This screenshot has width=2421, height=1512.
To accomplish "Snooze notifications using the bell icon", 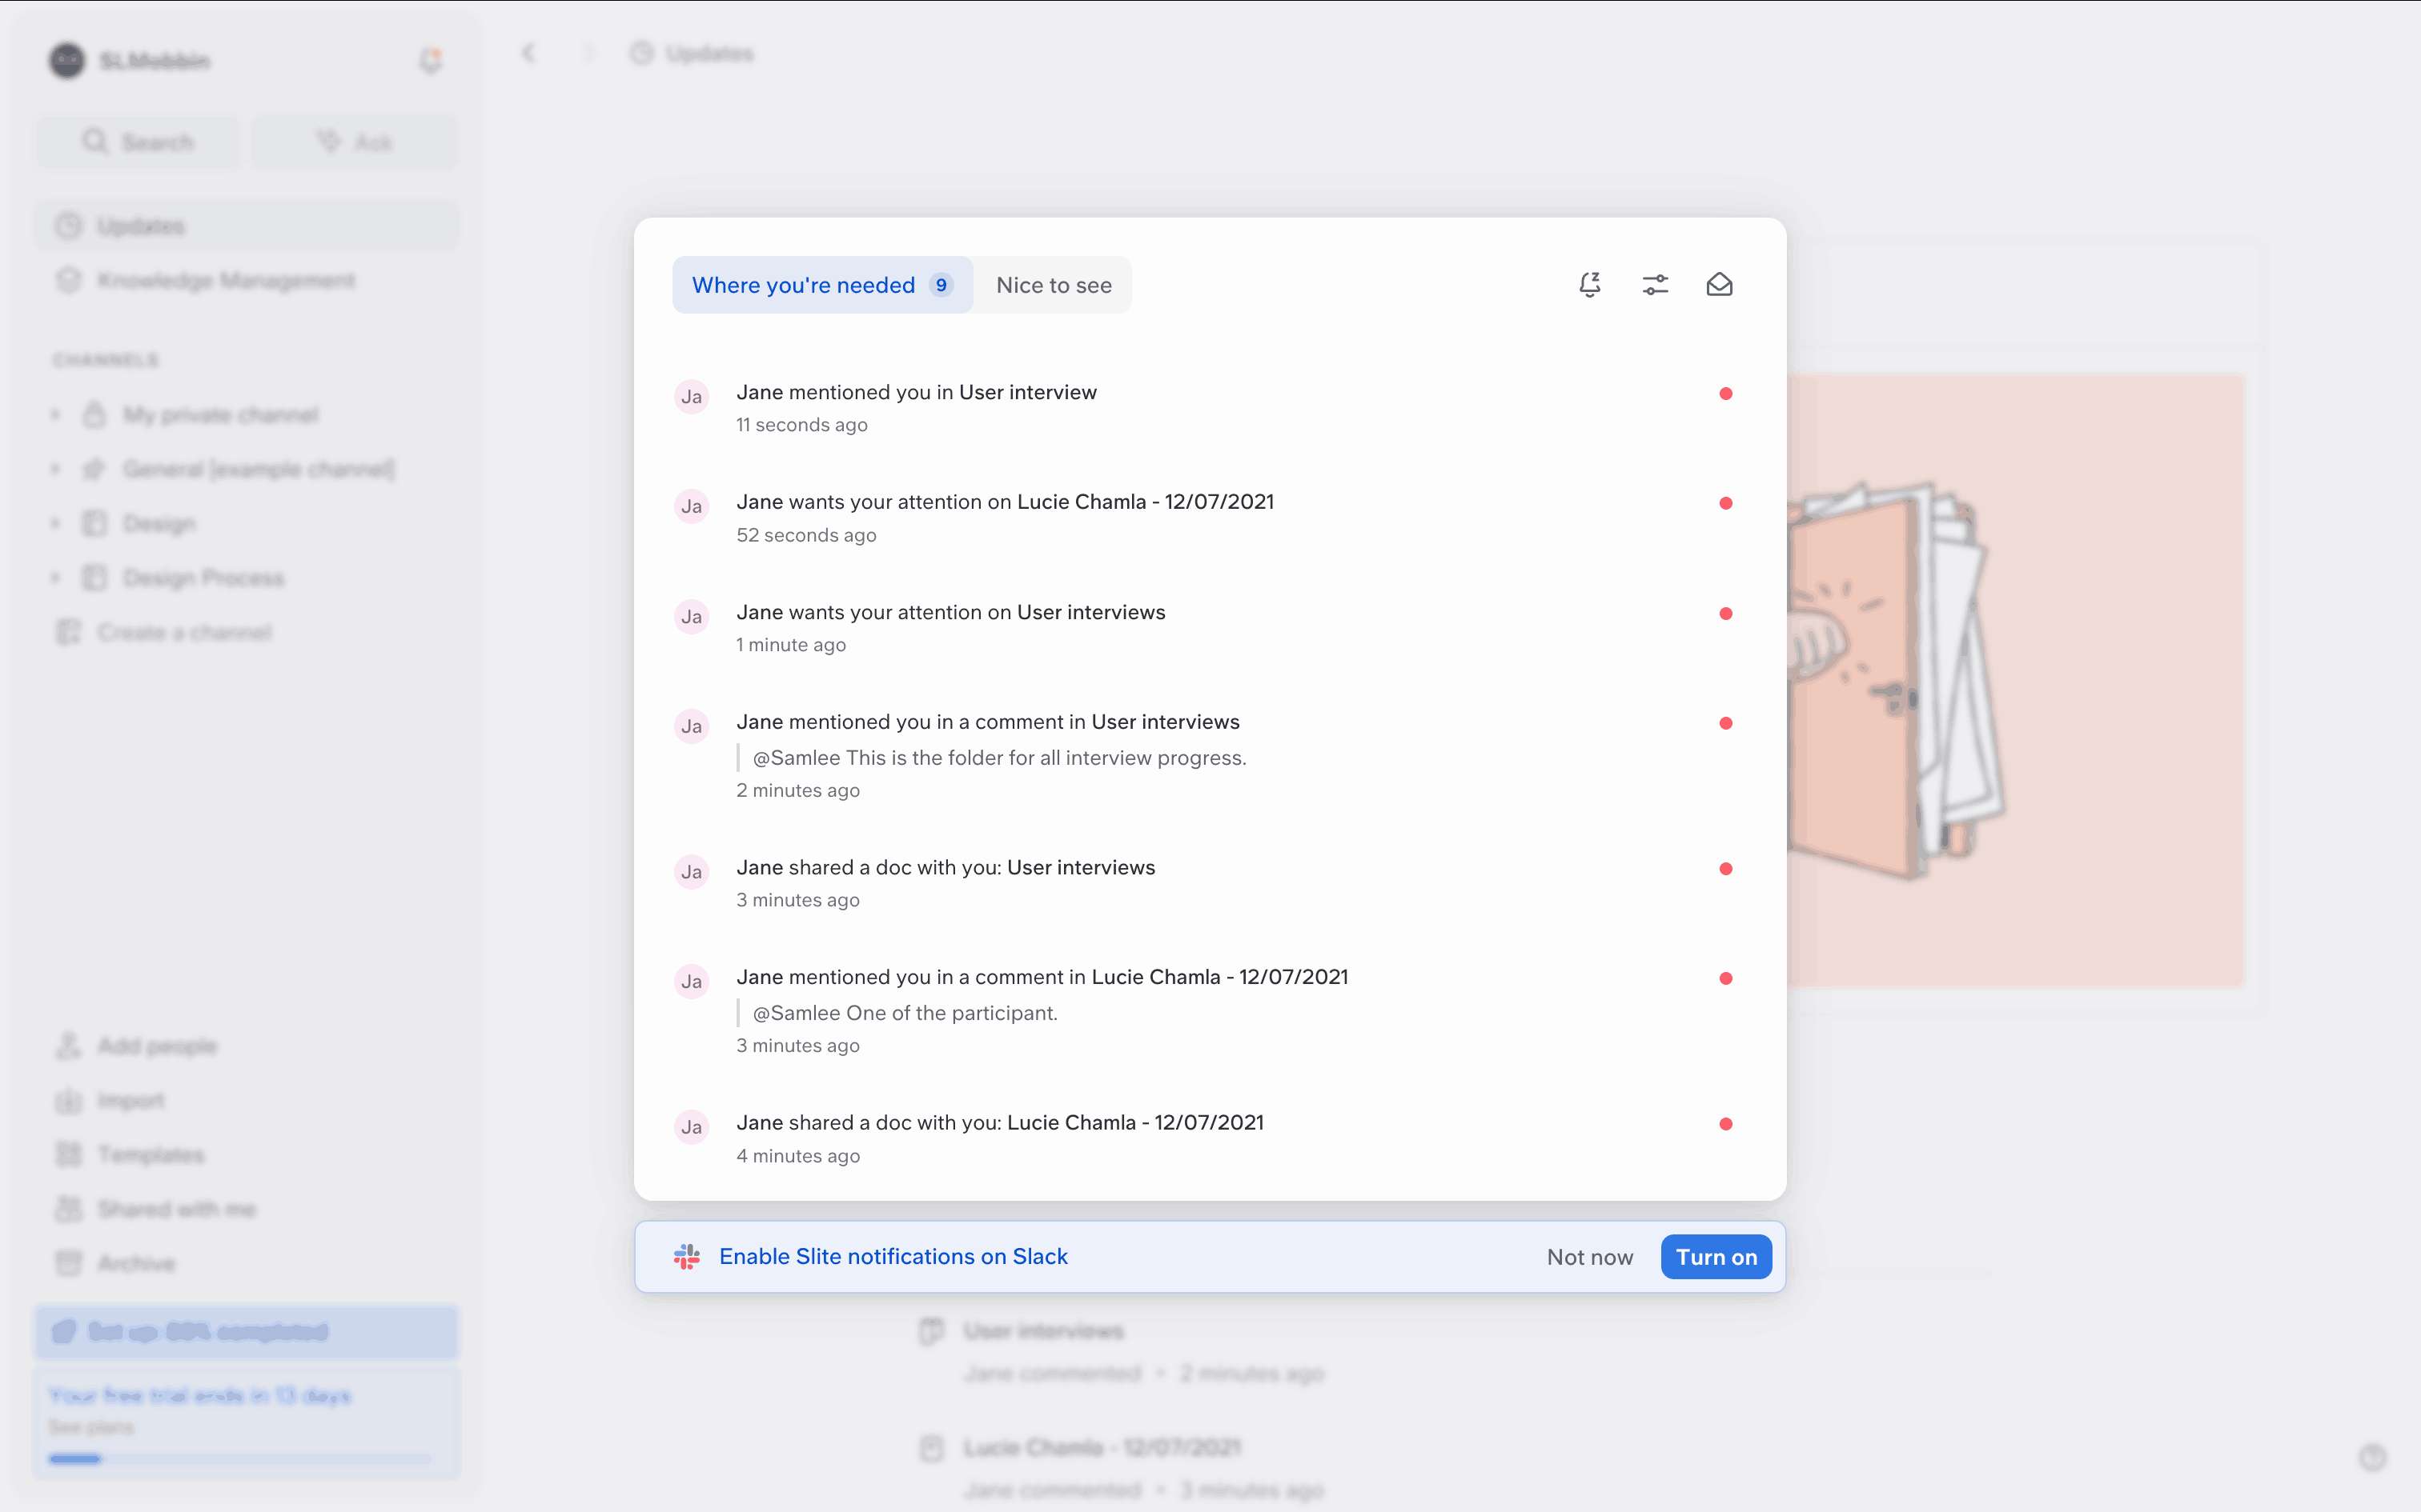I will tap(1590, 284).
